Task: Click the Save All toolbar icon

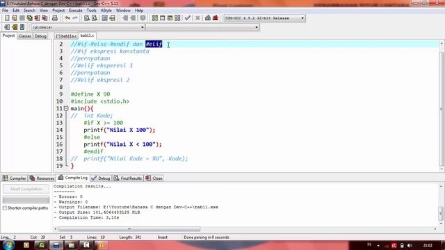Action: (29, 18)
